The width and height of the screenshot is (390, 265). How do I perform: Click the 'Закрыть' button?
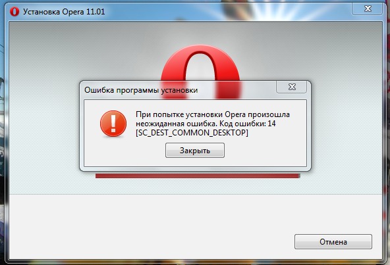click(195, 151)
